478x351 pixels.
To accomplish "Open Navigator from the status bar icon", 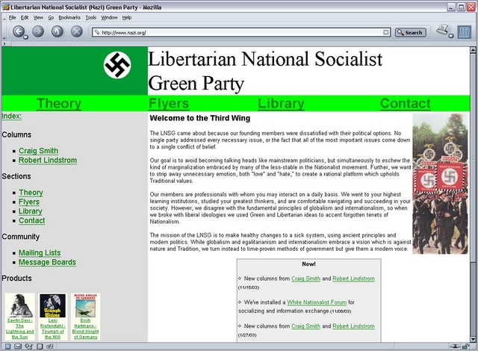I will [8, 347].
